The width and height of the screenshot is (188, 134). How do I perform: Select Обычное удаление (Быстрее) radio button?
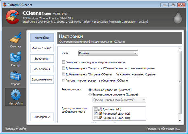coord(90,90)
